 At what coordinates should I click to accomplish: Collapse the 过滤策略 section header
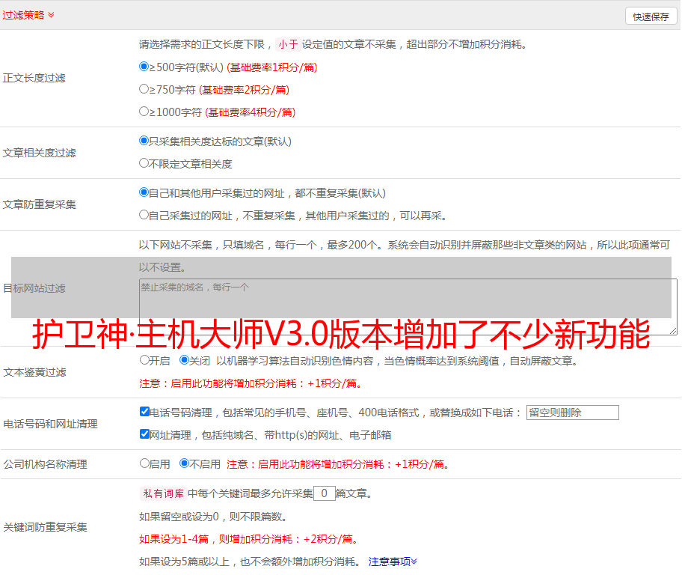point(28,15)
